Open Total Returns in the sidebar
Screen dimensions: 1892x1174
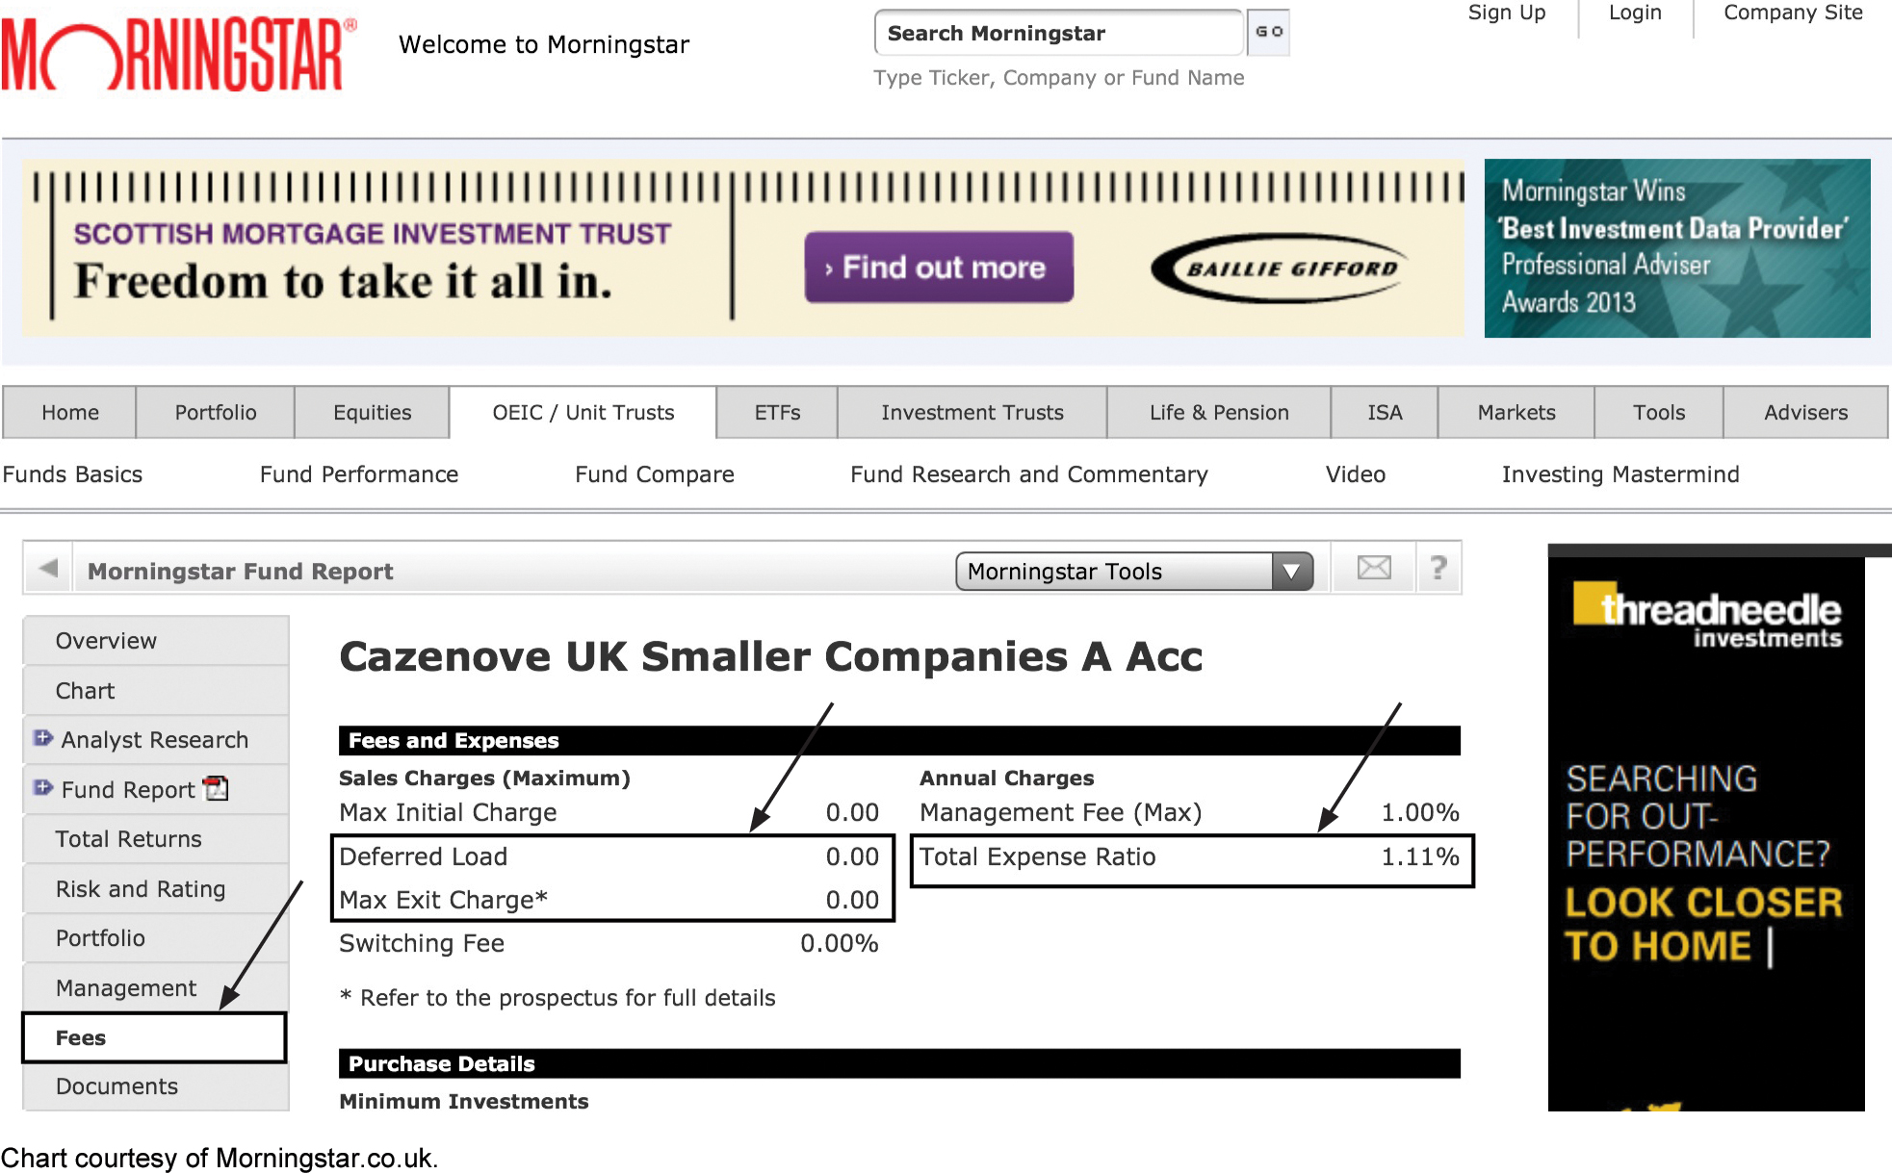coord(156,839)
